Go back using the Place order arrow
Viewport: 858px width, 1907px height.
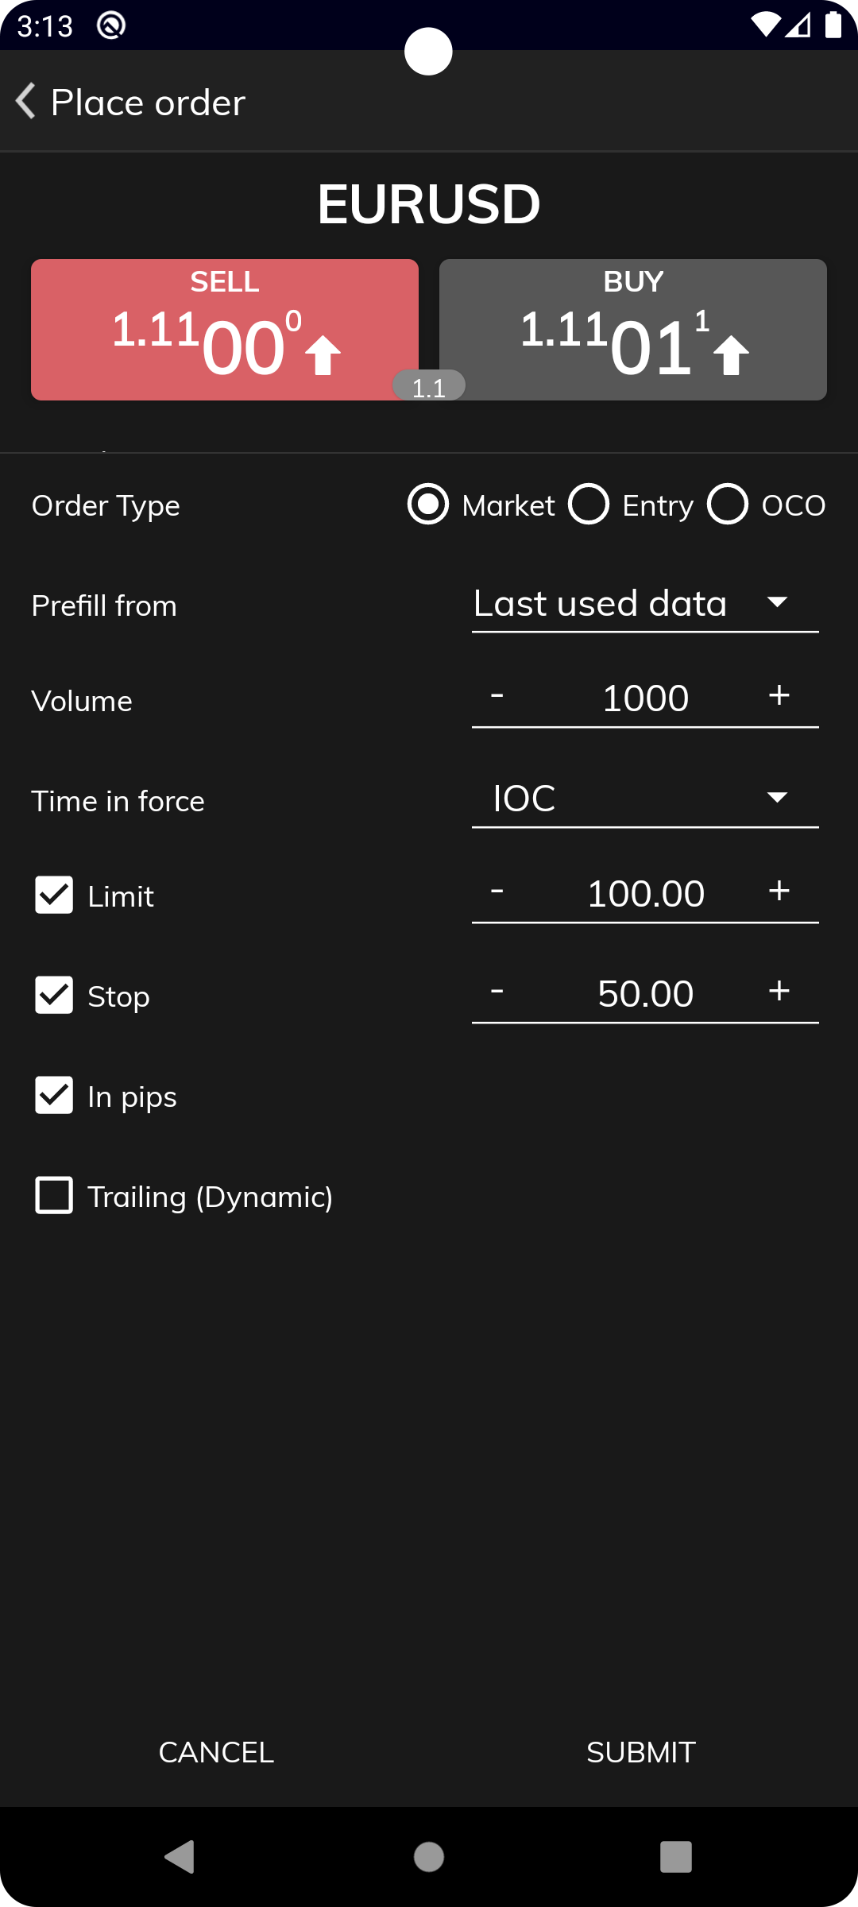[26, 102]
